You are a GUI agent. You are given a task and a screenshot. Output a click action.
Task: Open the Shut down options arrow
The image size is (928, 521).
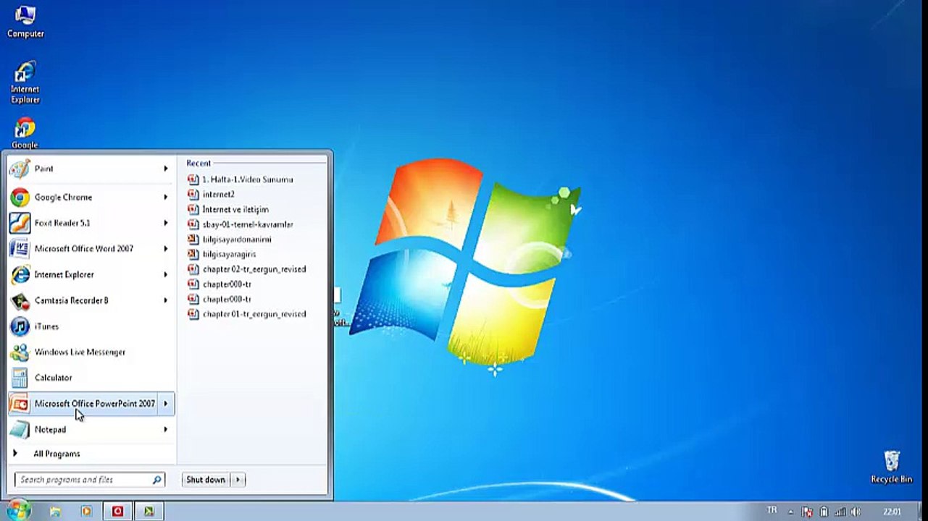point(238,480)
